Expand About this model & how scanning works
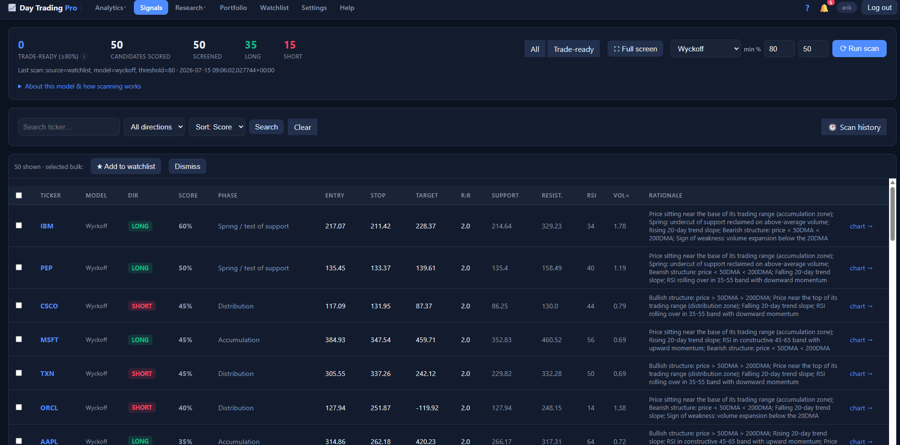The width and height of the screenshot is (900, 445). click(80, 86)
